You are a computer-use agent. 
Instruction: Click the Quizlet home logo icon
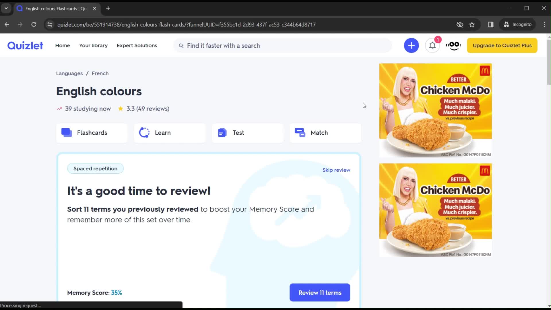[x=25, y=45]
